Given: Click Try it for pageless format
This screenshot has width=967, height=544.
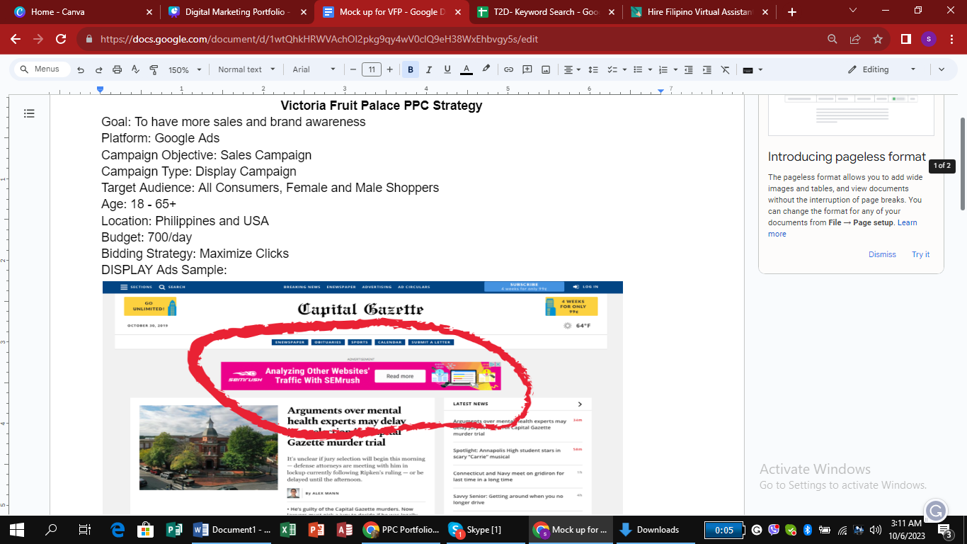Looking at the screenshot, I should tap(920, 254).
